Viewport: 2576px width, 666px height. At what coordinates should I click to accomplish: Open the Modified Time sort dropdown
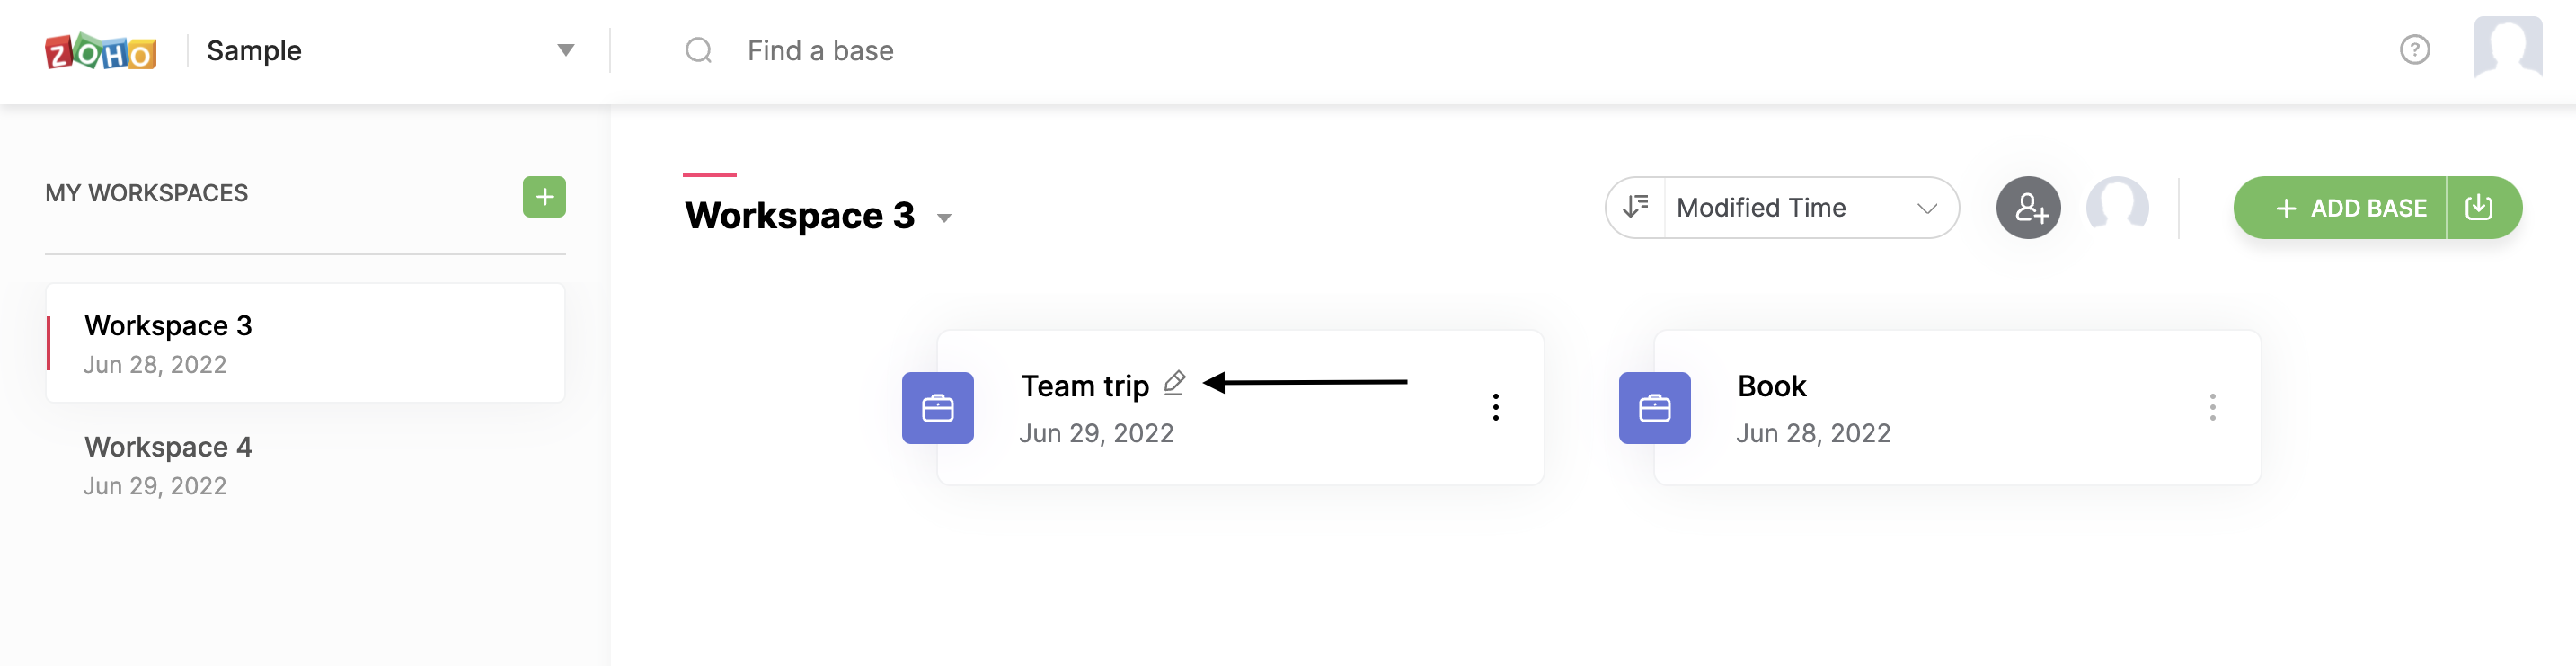point(1808,208)
